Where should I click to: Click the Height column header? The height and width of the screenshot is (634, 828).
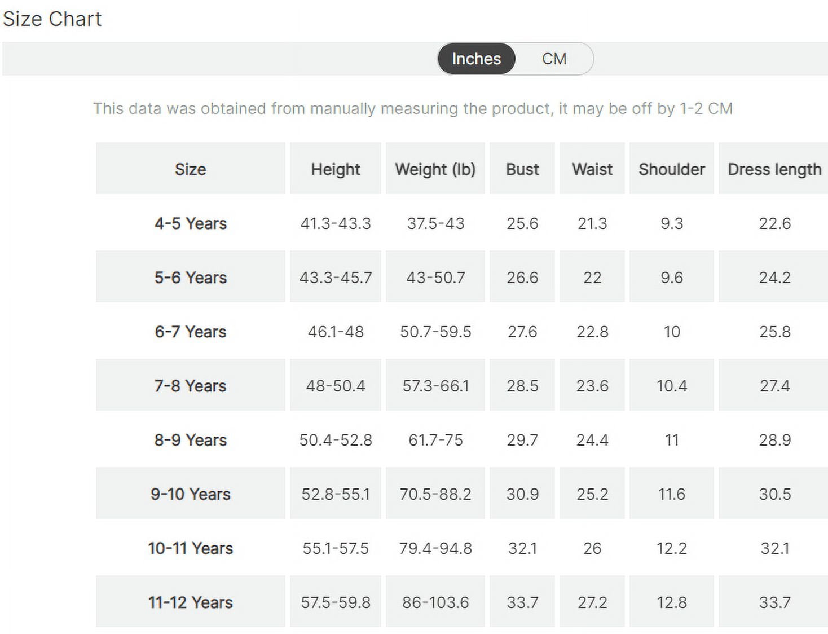pyautogui.click(x=336, y=169)
